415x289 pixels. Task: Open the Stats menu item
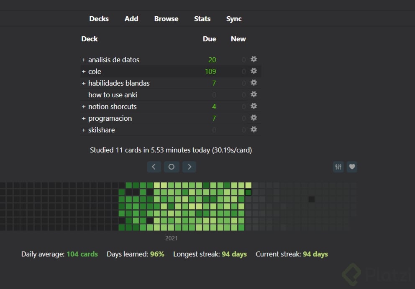(202, 19)
